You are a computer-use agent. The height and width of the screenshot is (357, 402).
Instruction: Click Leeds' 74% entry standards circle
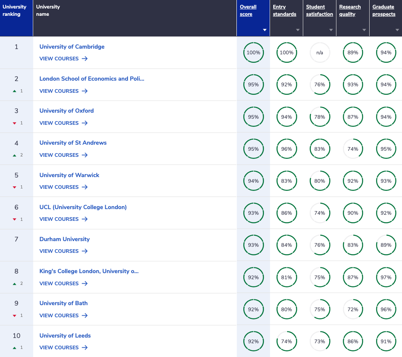(x=286, y=342)
